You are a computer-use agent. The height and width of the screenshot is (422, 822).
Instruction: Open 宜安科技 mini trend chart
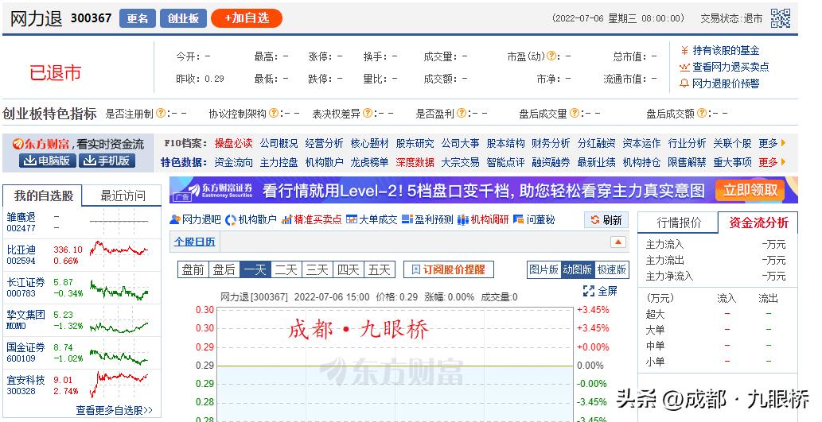tap(119, 385)
